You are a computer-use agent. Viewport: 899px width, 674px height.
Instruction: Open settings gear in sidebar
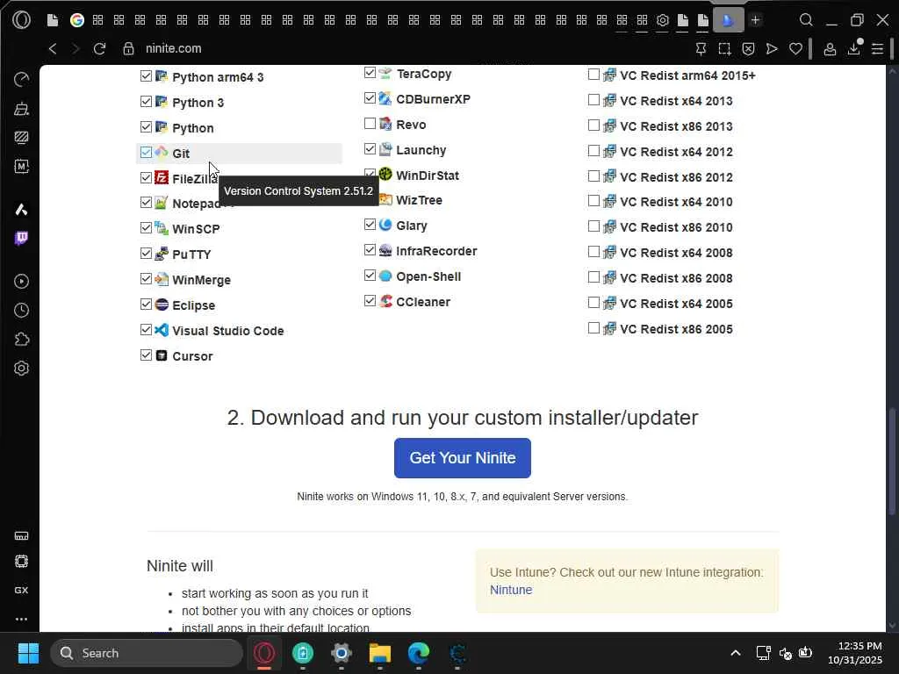(21, 369)
